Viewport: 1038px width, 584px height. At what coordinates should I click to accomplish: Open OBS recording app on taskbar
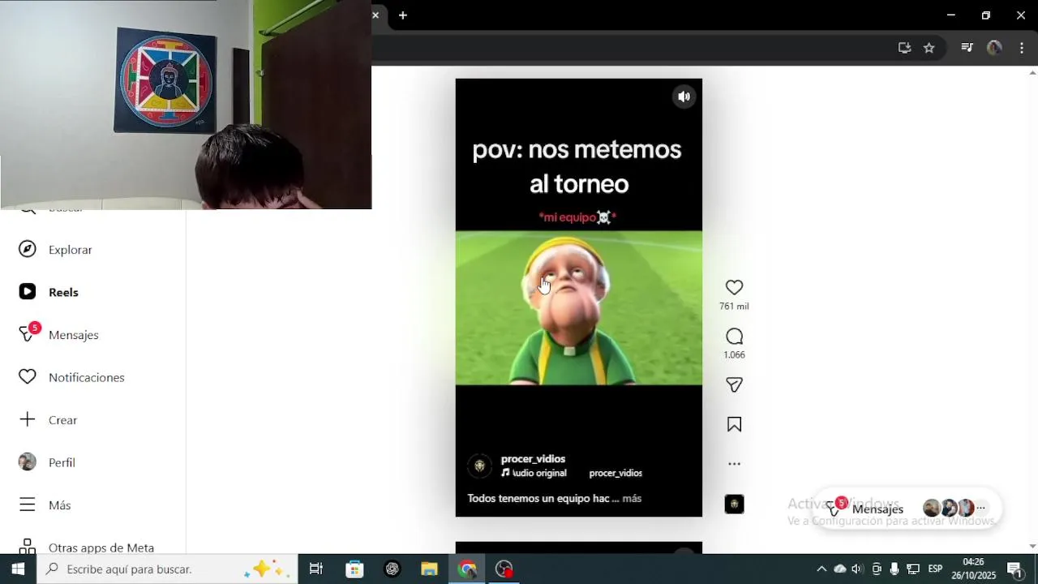pyautogui.click(x=504, y=569)
